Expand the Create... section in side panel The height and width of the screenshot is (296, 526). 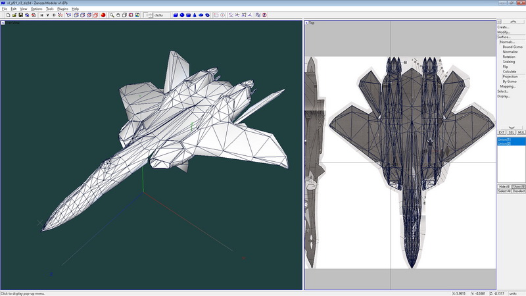[503, 27]
